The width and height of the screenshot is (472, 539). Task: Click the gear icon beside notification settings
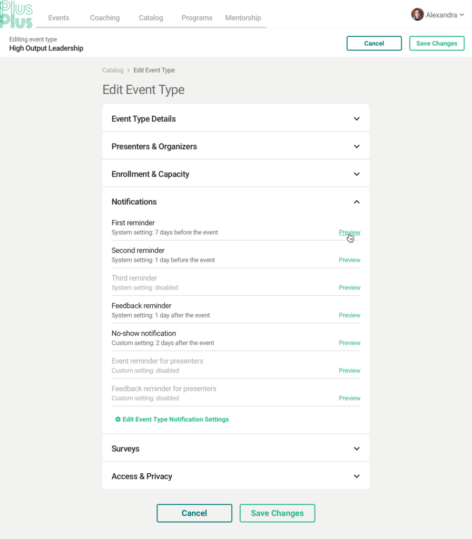click(x=117, y=419)
